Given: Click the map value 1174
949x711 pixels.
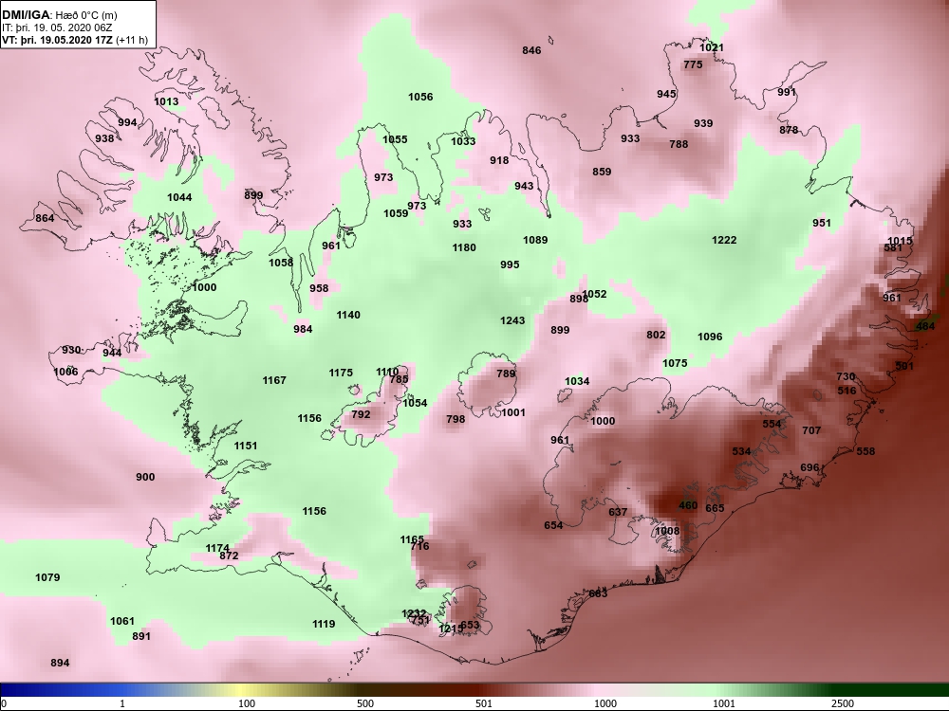Looking at the screenshot, I should point(217,548).
